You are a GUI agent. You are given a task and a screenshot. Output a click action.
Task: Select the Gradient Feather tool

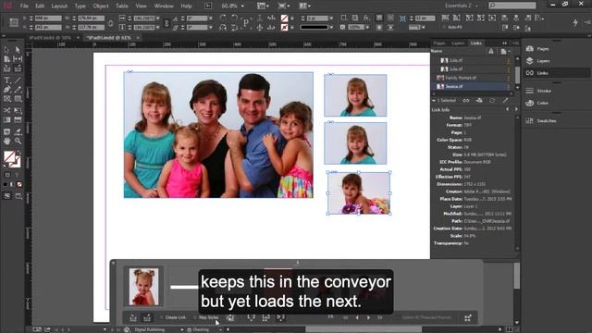coord(18,119)
